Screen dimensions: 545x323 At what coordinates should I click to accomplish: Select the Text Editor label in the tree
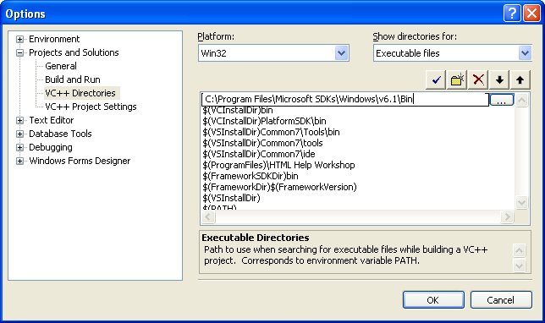pos(52,120)
